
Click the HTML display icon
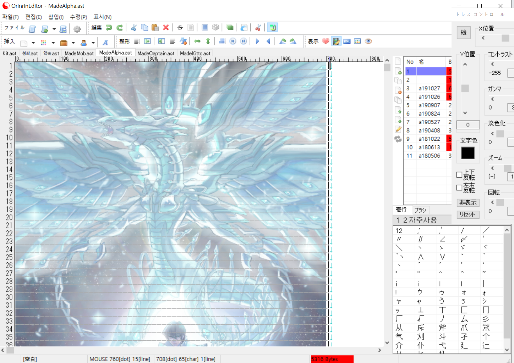(347, 41)
